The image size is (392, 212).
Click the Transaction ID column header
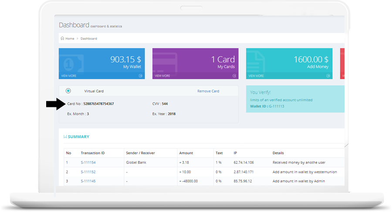pyautogui.click(x=92, y=153)
